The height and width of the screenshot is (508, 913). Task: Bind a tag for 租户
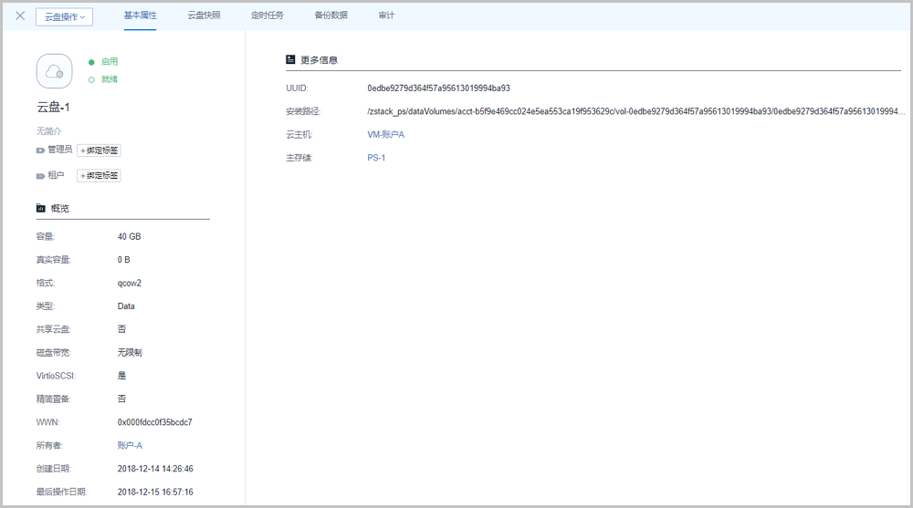click(x=99, y=175)
